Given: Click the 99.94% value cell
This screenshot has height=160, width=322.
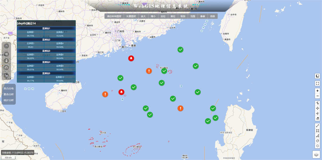Looking at the screenshot, I should 60,47.
